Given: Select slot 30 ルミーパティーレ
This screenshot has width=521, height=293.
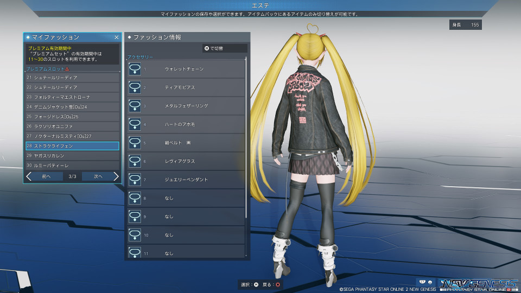Looking at the screenshot, I should 72,165.
